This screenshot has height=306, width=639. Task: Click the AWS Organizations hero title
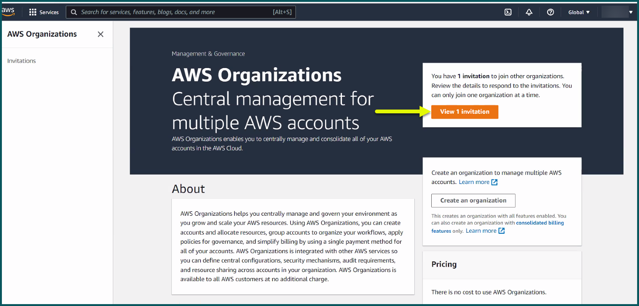(x=257, y=75)
